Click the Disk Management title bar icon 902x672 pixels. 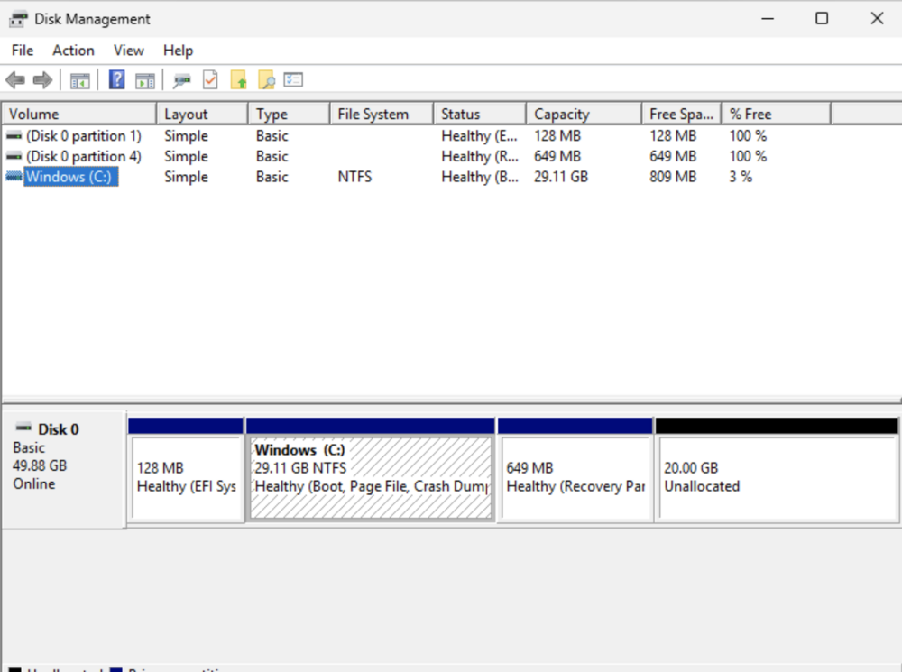point(18,19)
